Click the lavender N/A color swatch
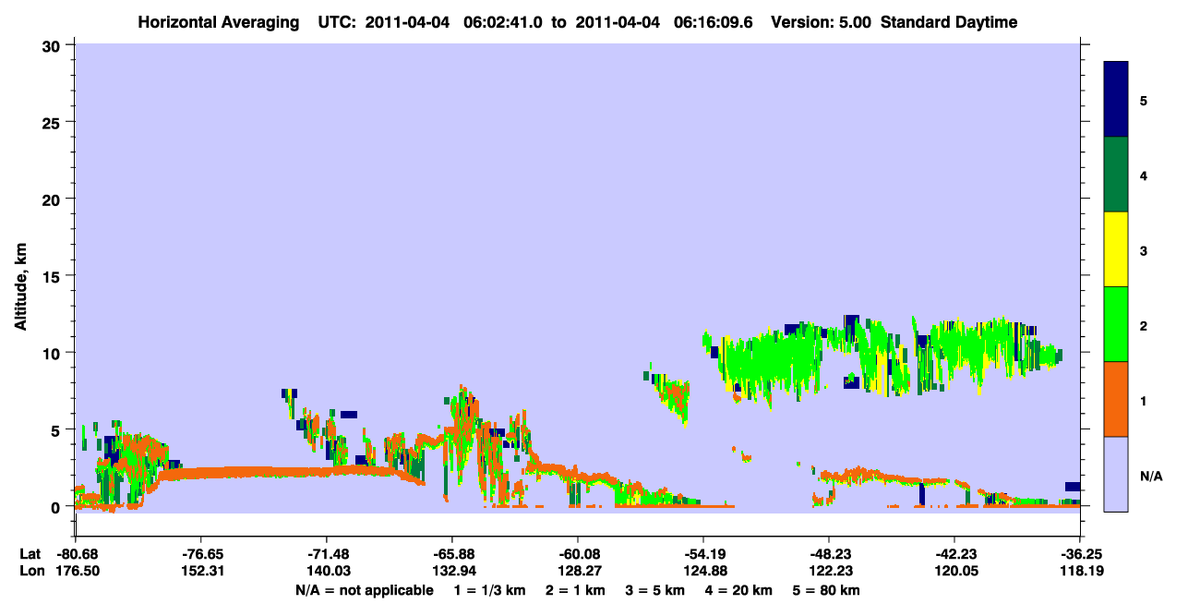This screenshot has height=616, width=1200. [1116, 474]
